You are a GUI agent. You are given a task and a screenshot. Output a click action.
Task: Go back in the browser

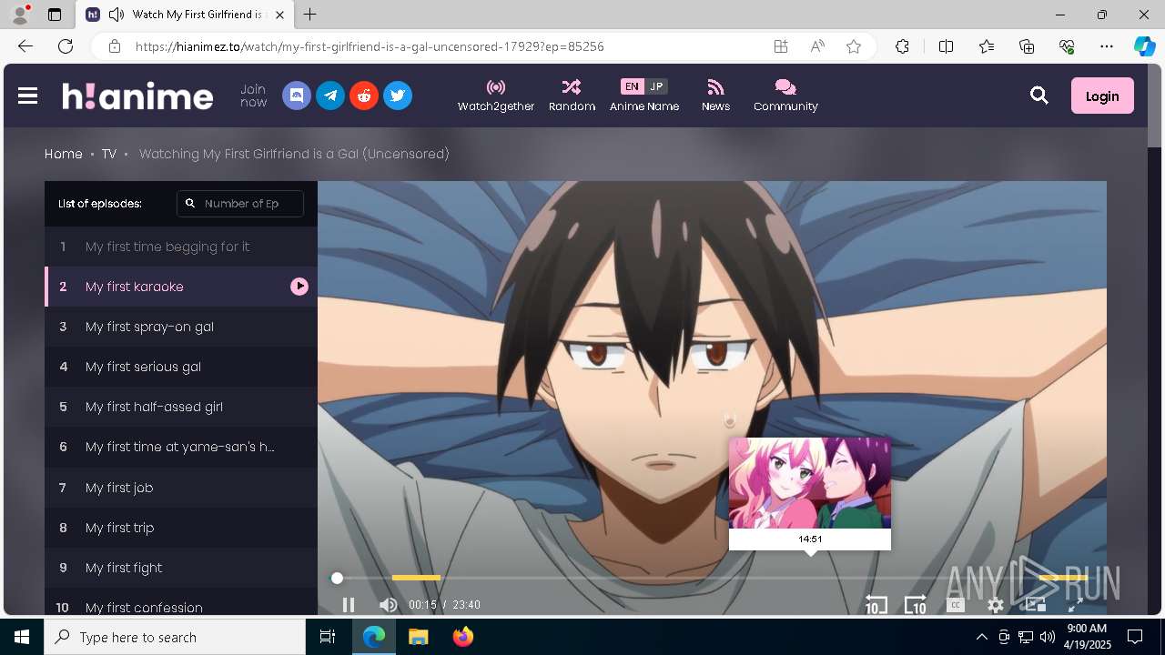tap(25, 46)
